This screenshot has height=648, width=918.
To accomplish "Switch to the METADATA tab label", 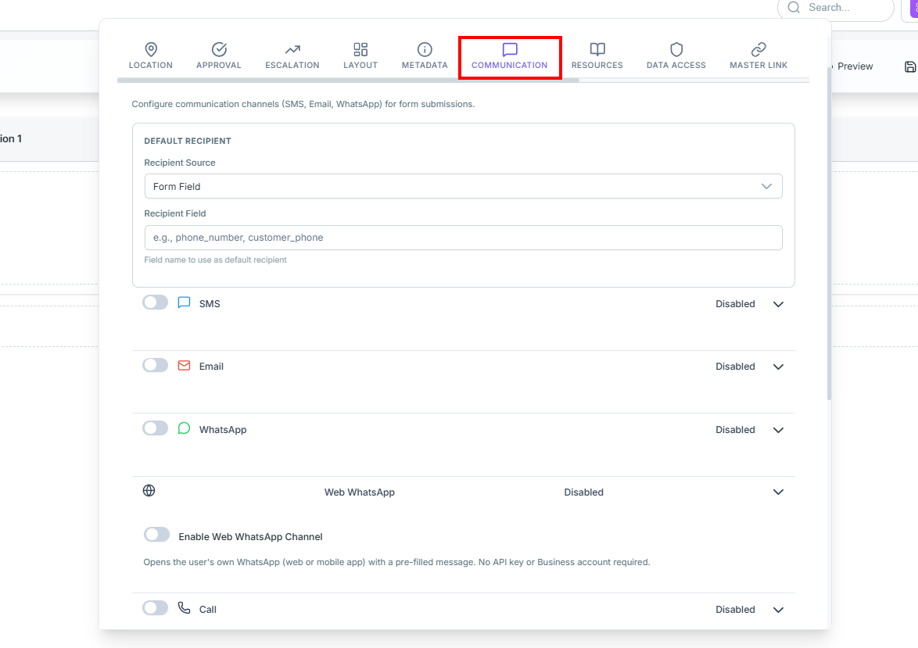I will coord(425,65).
